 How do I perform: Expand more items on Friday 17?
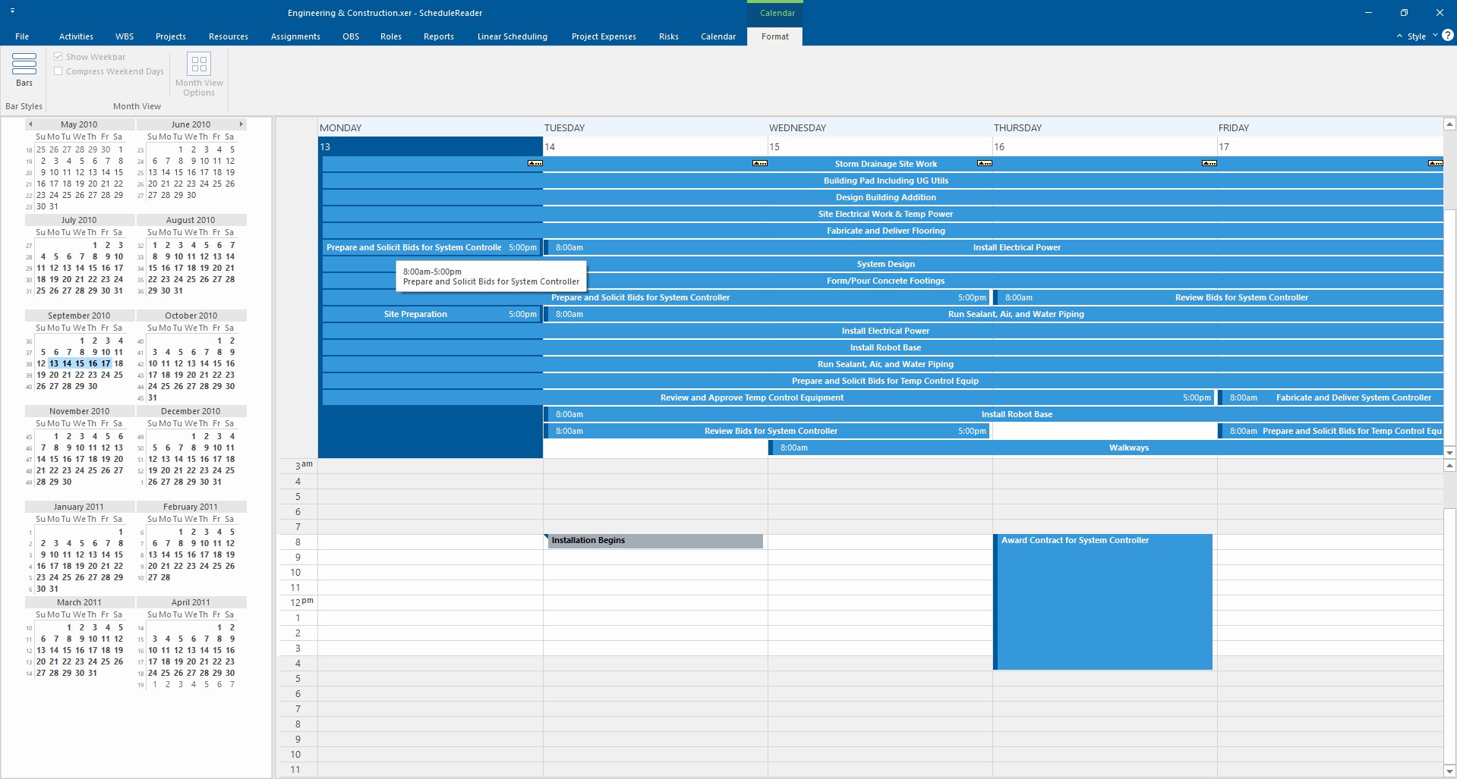tap(1435, 163)
